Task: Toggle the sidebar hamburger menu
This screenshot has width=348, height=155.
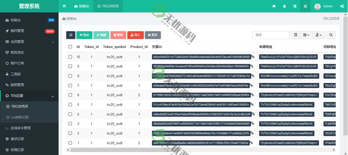Action: (x=64, y=6)
